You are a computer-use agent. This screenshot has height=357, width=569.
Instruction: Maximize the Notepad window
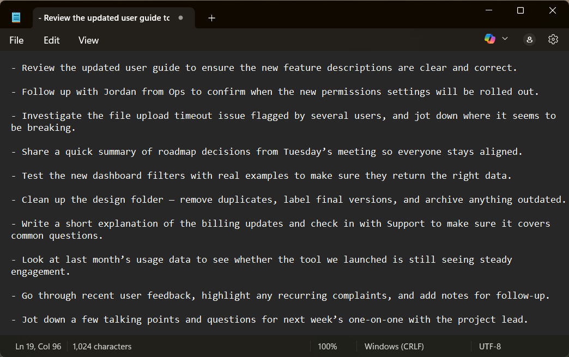[x=520, y=10]
